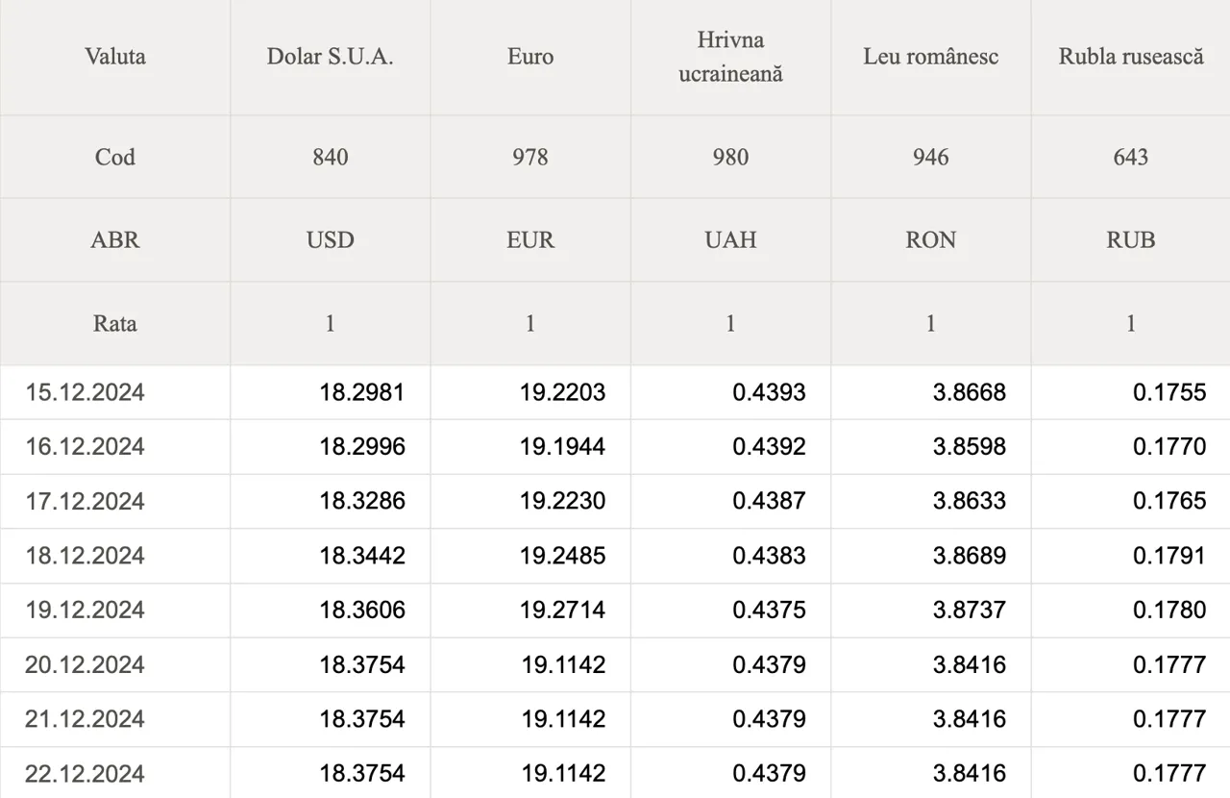1230x798 pixels.
Task: Click USD rate 18.3442
Action: click(362, 556)
